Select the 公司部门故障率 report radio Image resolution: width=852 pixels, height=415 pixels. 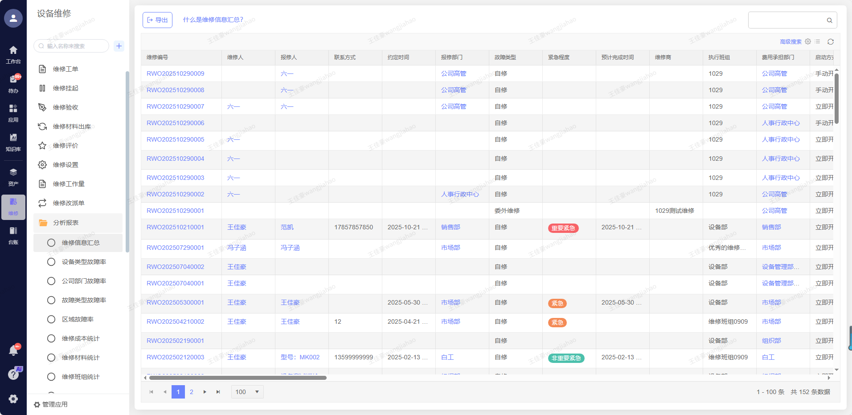point(51,281)
